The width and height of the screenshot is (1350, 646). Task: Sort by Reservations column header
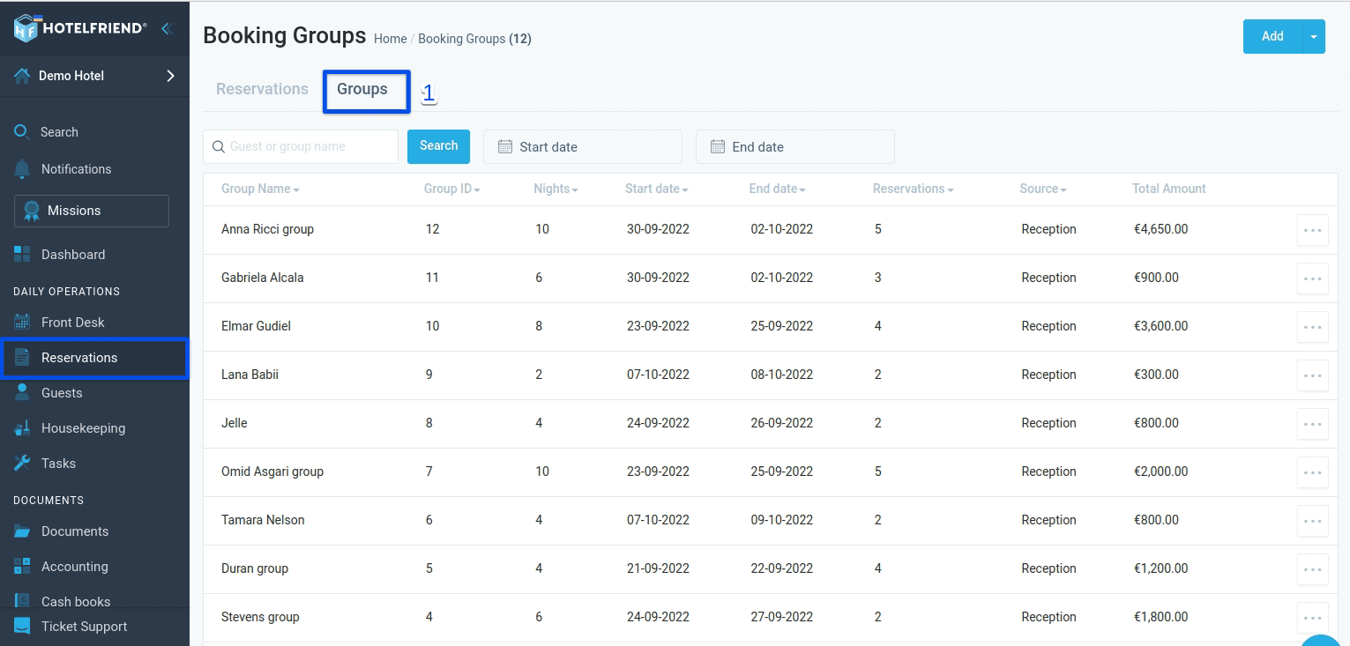913,189
